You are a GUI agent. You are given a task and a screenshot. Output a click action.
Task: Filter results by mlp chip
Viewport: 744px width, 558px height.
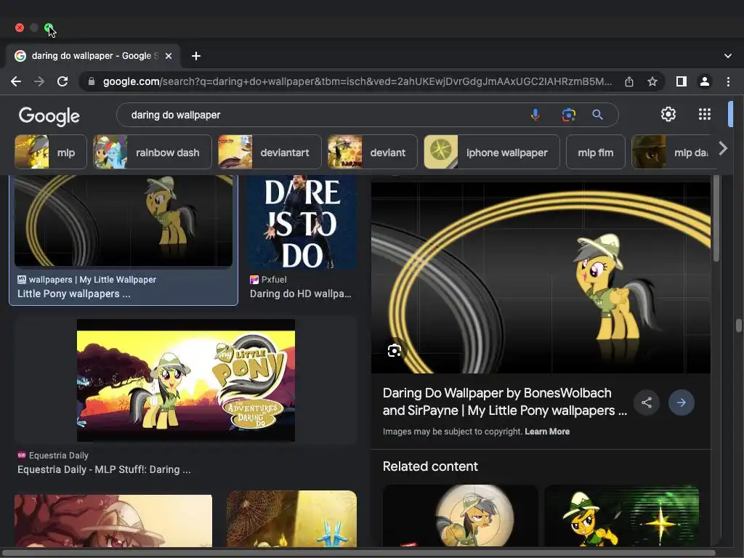click(x=51, y=153)
